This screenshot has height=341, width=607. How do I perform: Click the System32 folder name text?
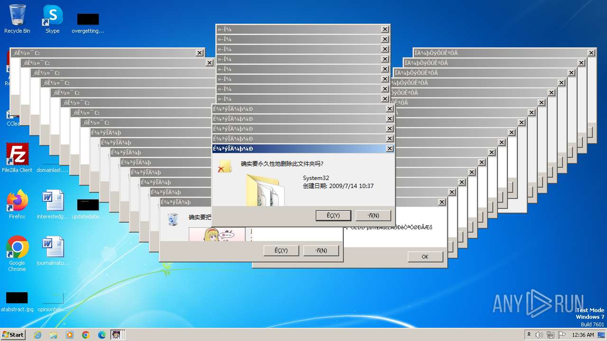pos(316,178)
